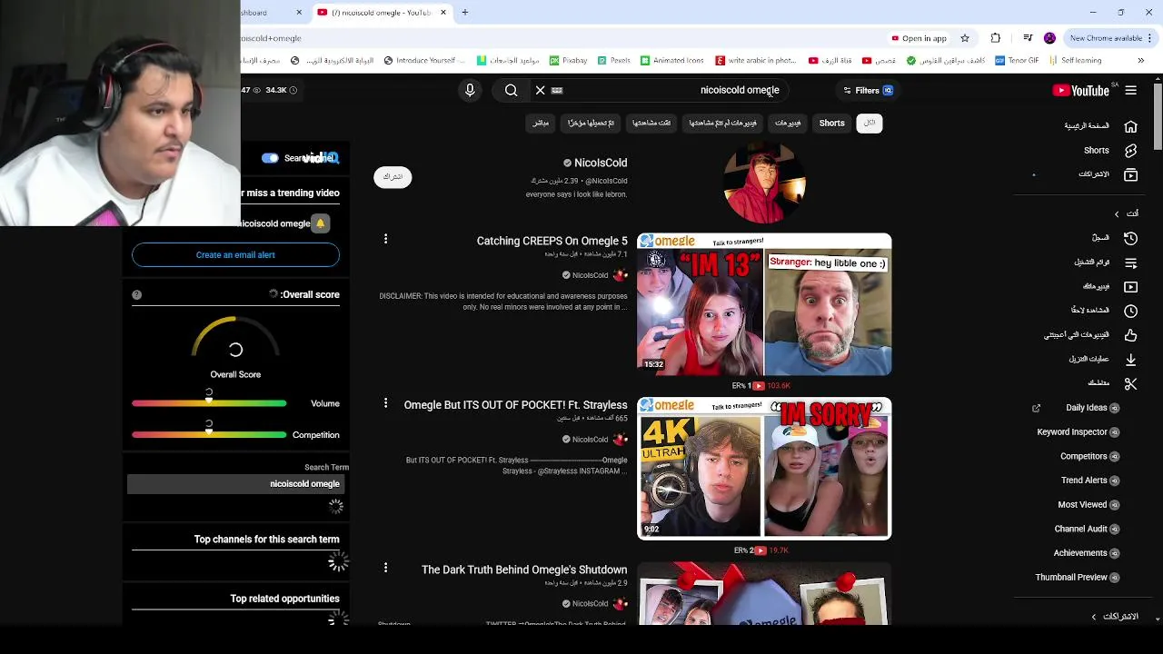Open the Downloads arrow icon
Viewport: 1163px width, 654px height.
(x=1130, y=359)
